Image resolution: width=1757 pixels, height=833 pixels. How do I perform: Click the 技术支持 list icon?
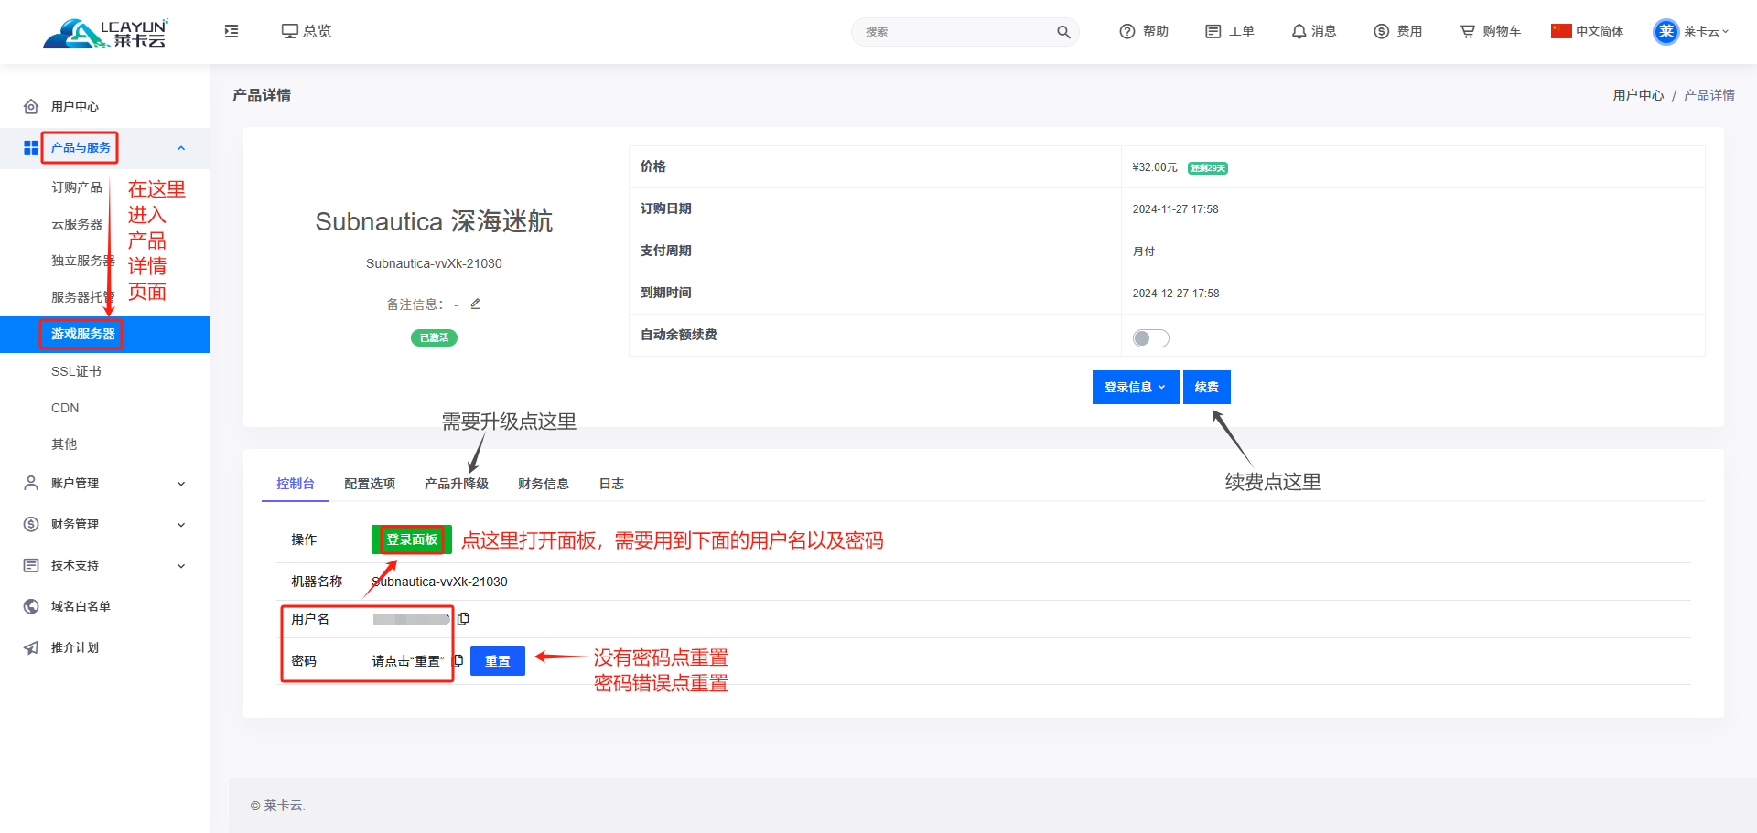tap(31, 565)
